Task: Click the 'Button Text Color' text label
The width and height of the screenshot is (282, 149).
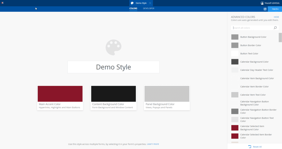Action: (x=249, y=54)
